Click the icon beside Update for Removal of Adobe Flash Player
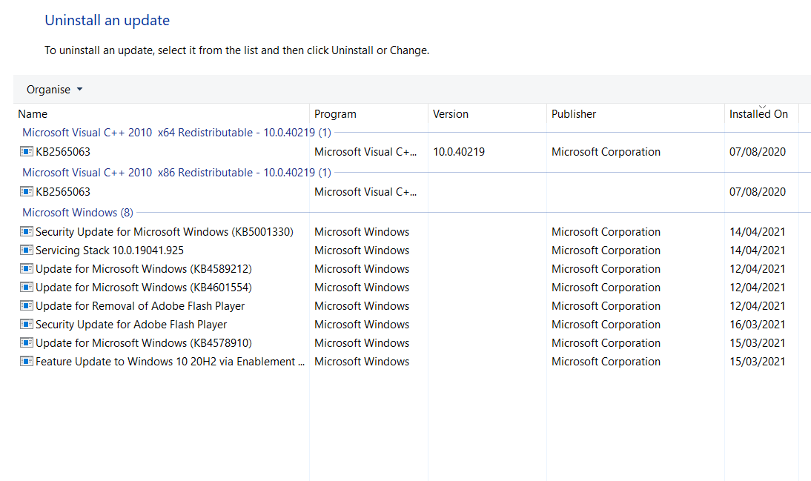This screenshot has height=481, width=811. point(27,305)
